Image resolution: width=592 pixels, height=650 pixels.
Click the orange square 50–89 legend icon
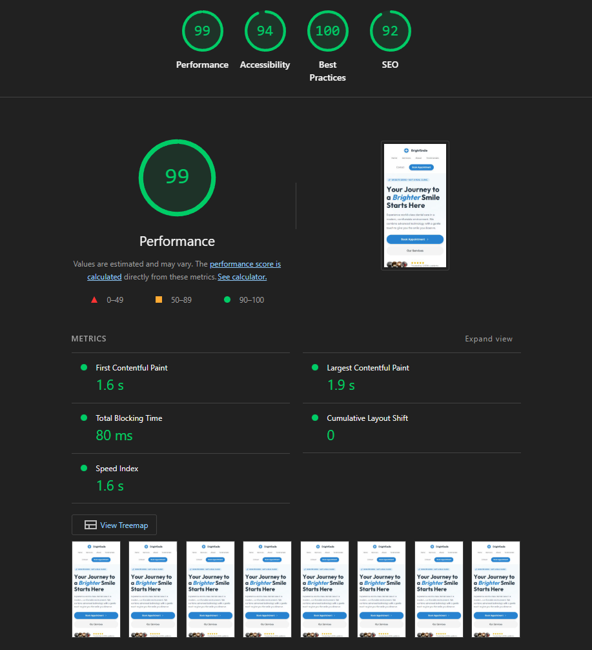click(x=158, y=300)
